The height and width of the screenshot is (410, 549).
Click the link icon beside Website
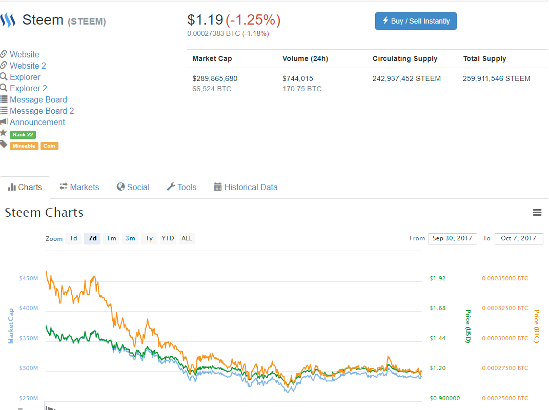[4, 54]
